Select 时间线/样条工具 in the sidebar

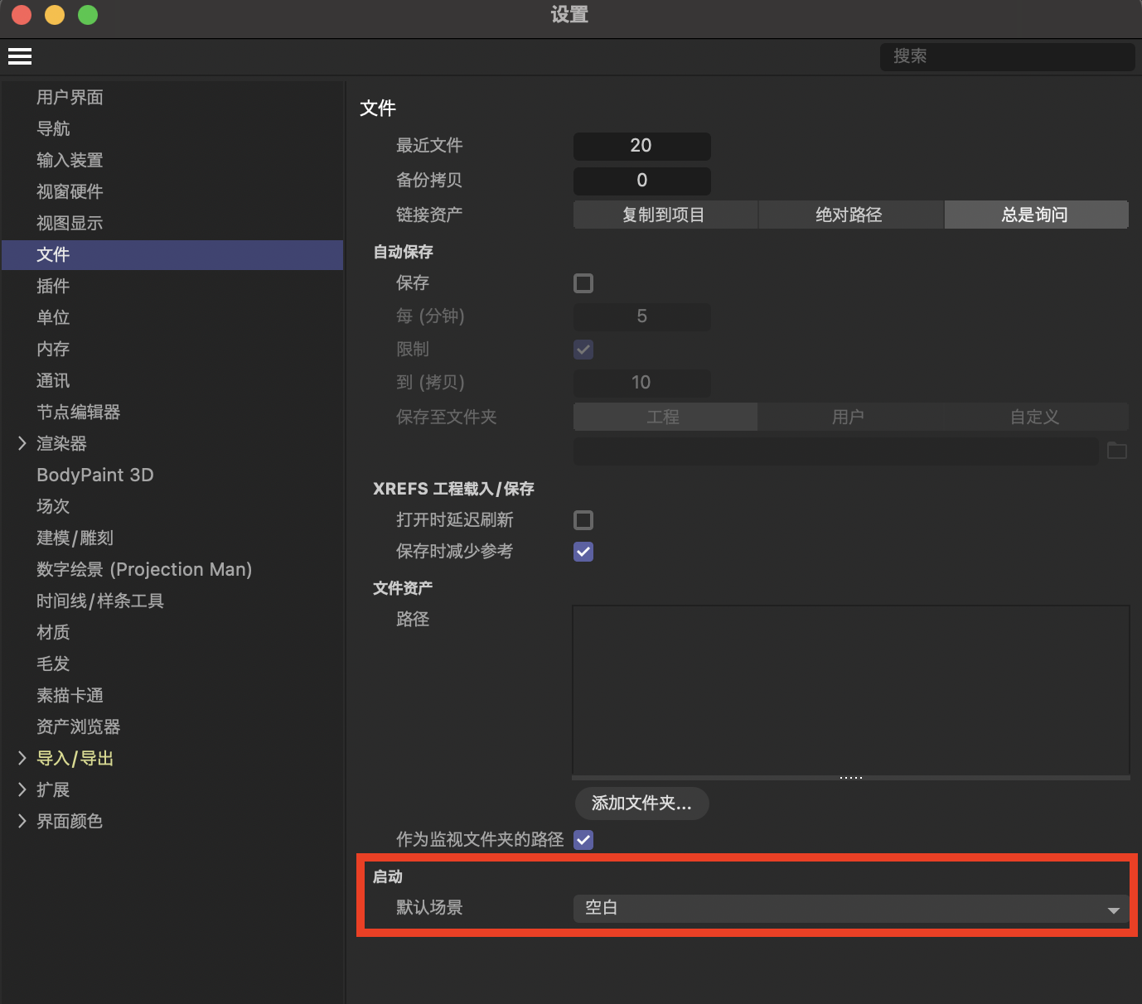coord(100,601)
